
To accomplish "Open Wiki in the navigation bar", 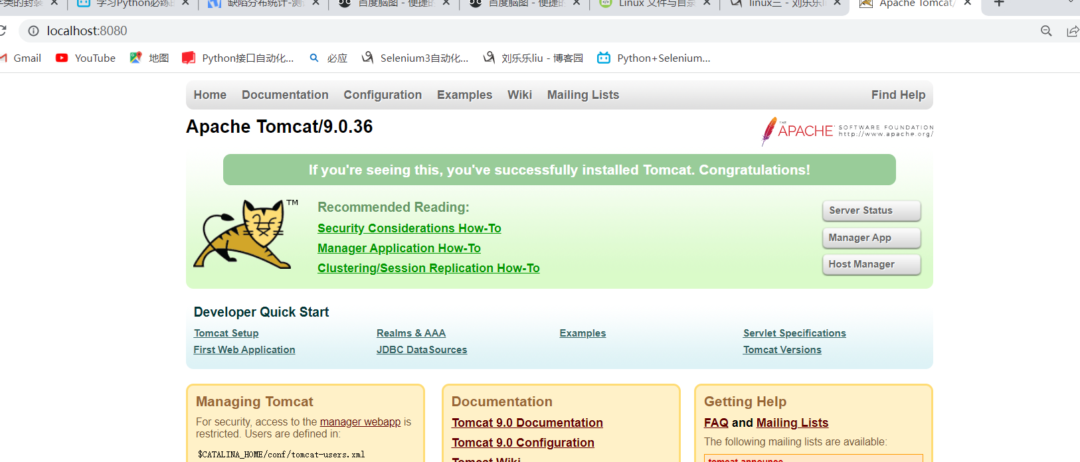I will click(519, 95).
